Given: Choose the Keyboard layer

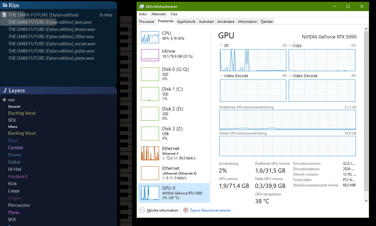Looking at the screenshot, I should [x=18, y=176].
